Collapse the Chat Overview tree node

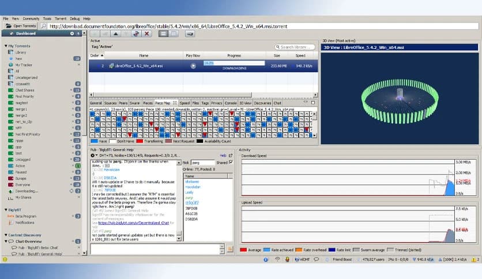[5, 242]
